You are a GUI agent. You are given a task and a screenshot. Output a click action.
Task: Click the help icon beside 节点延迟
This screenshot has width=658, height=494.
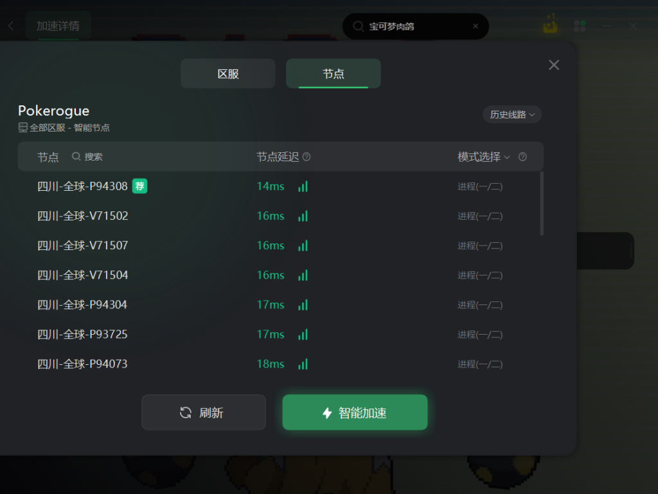307,157
